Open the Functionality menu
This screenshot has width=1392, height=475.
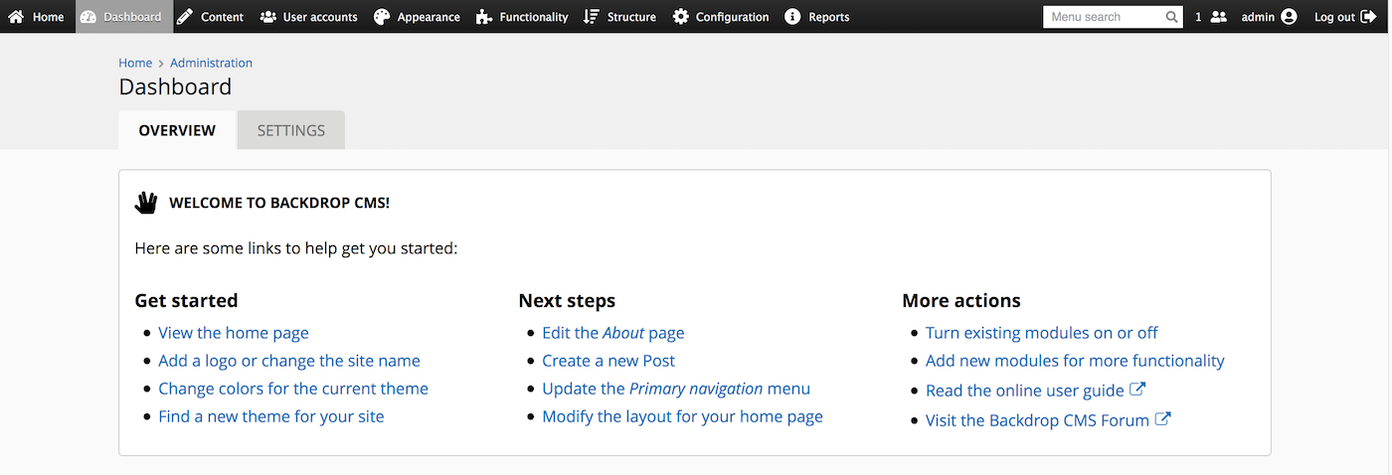(523, 17)
